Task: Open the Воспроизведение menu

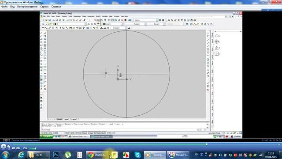Action: coord(27,7)
